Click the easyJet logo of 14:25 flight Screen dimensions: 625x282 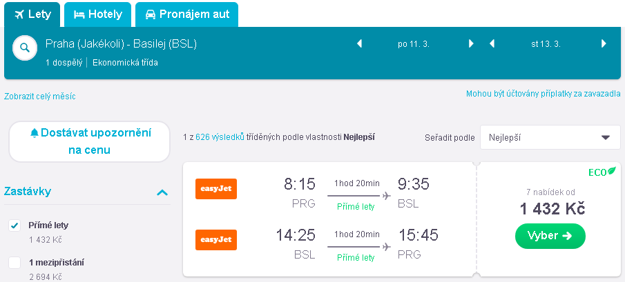click(216, 240)
